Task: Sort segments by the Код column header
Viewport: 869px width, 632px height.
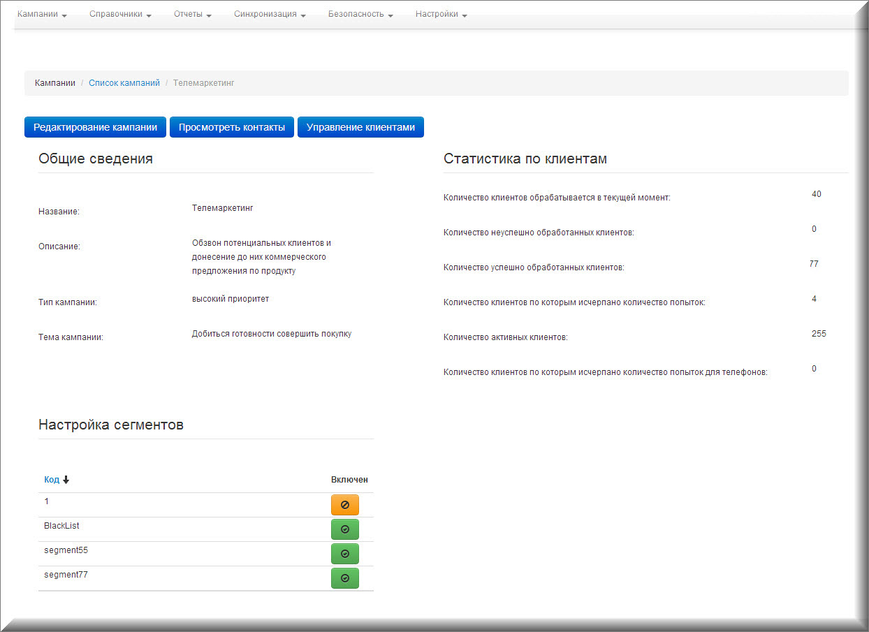Action: pyautogui.click(x=52, y=480)
